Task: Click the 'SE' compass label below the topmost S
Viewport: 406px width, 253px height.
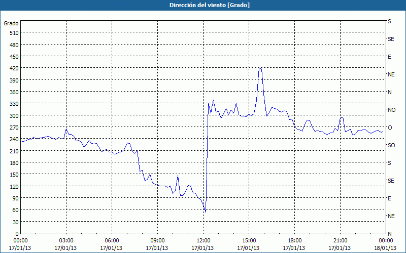Action: pos(391,39)
